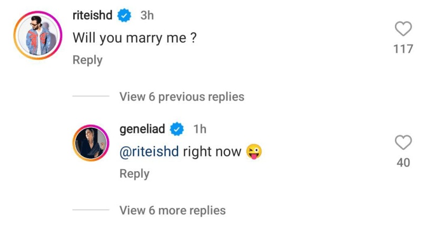This screenshot has height=225, width=437.
Task: Expand View 6 more replies
Action: (172, 210)
